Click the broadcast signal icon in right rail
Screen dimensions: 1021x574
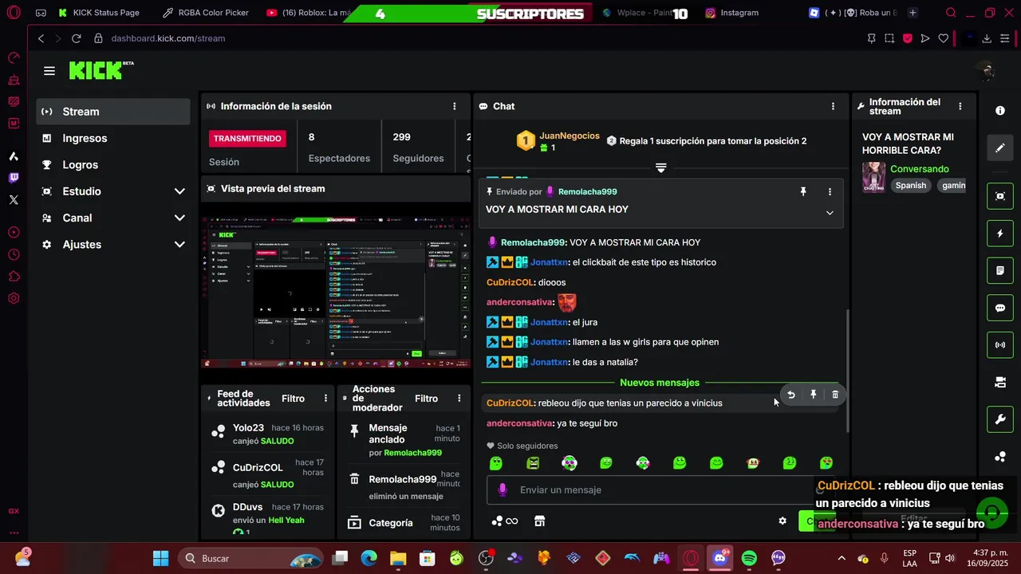1000,345
